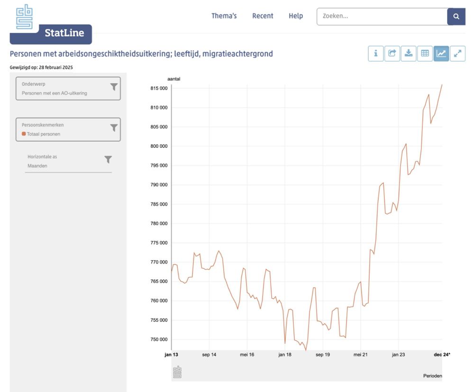The height and width of the screenshot is (392, 474).
Task: Open the Onderwerp selection box
Action: point(68,88)
